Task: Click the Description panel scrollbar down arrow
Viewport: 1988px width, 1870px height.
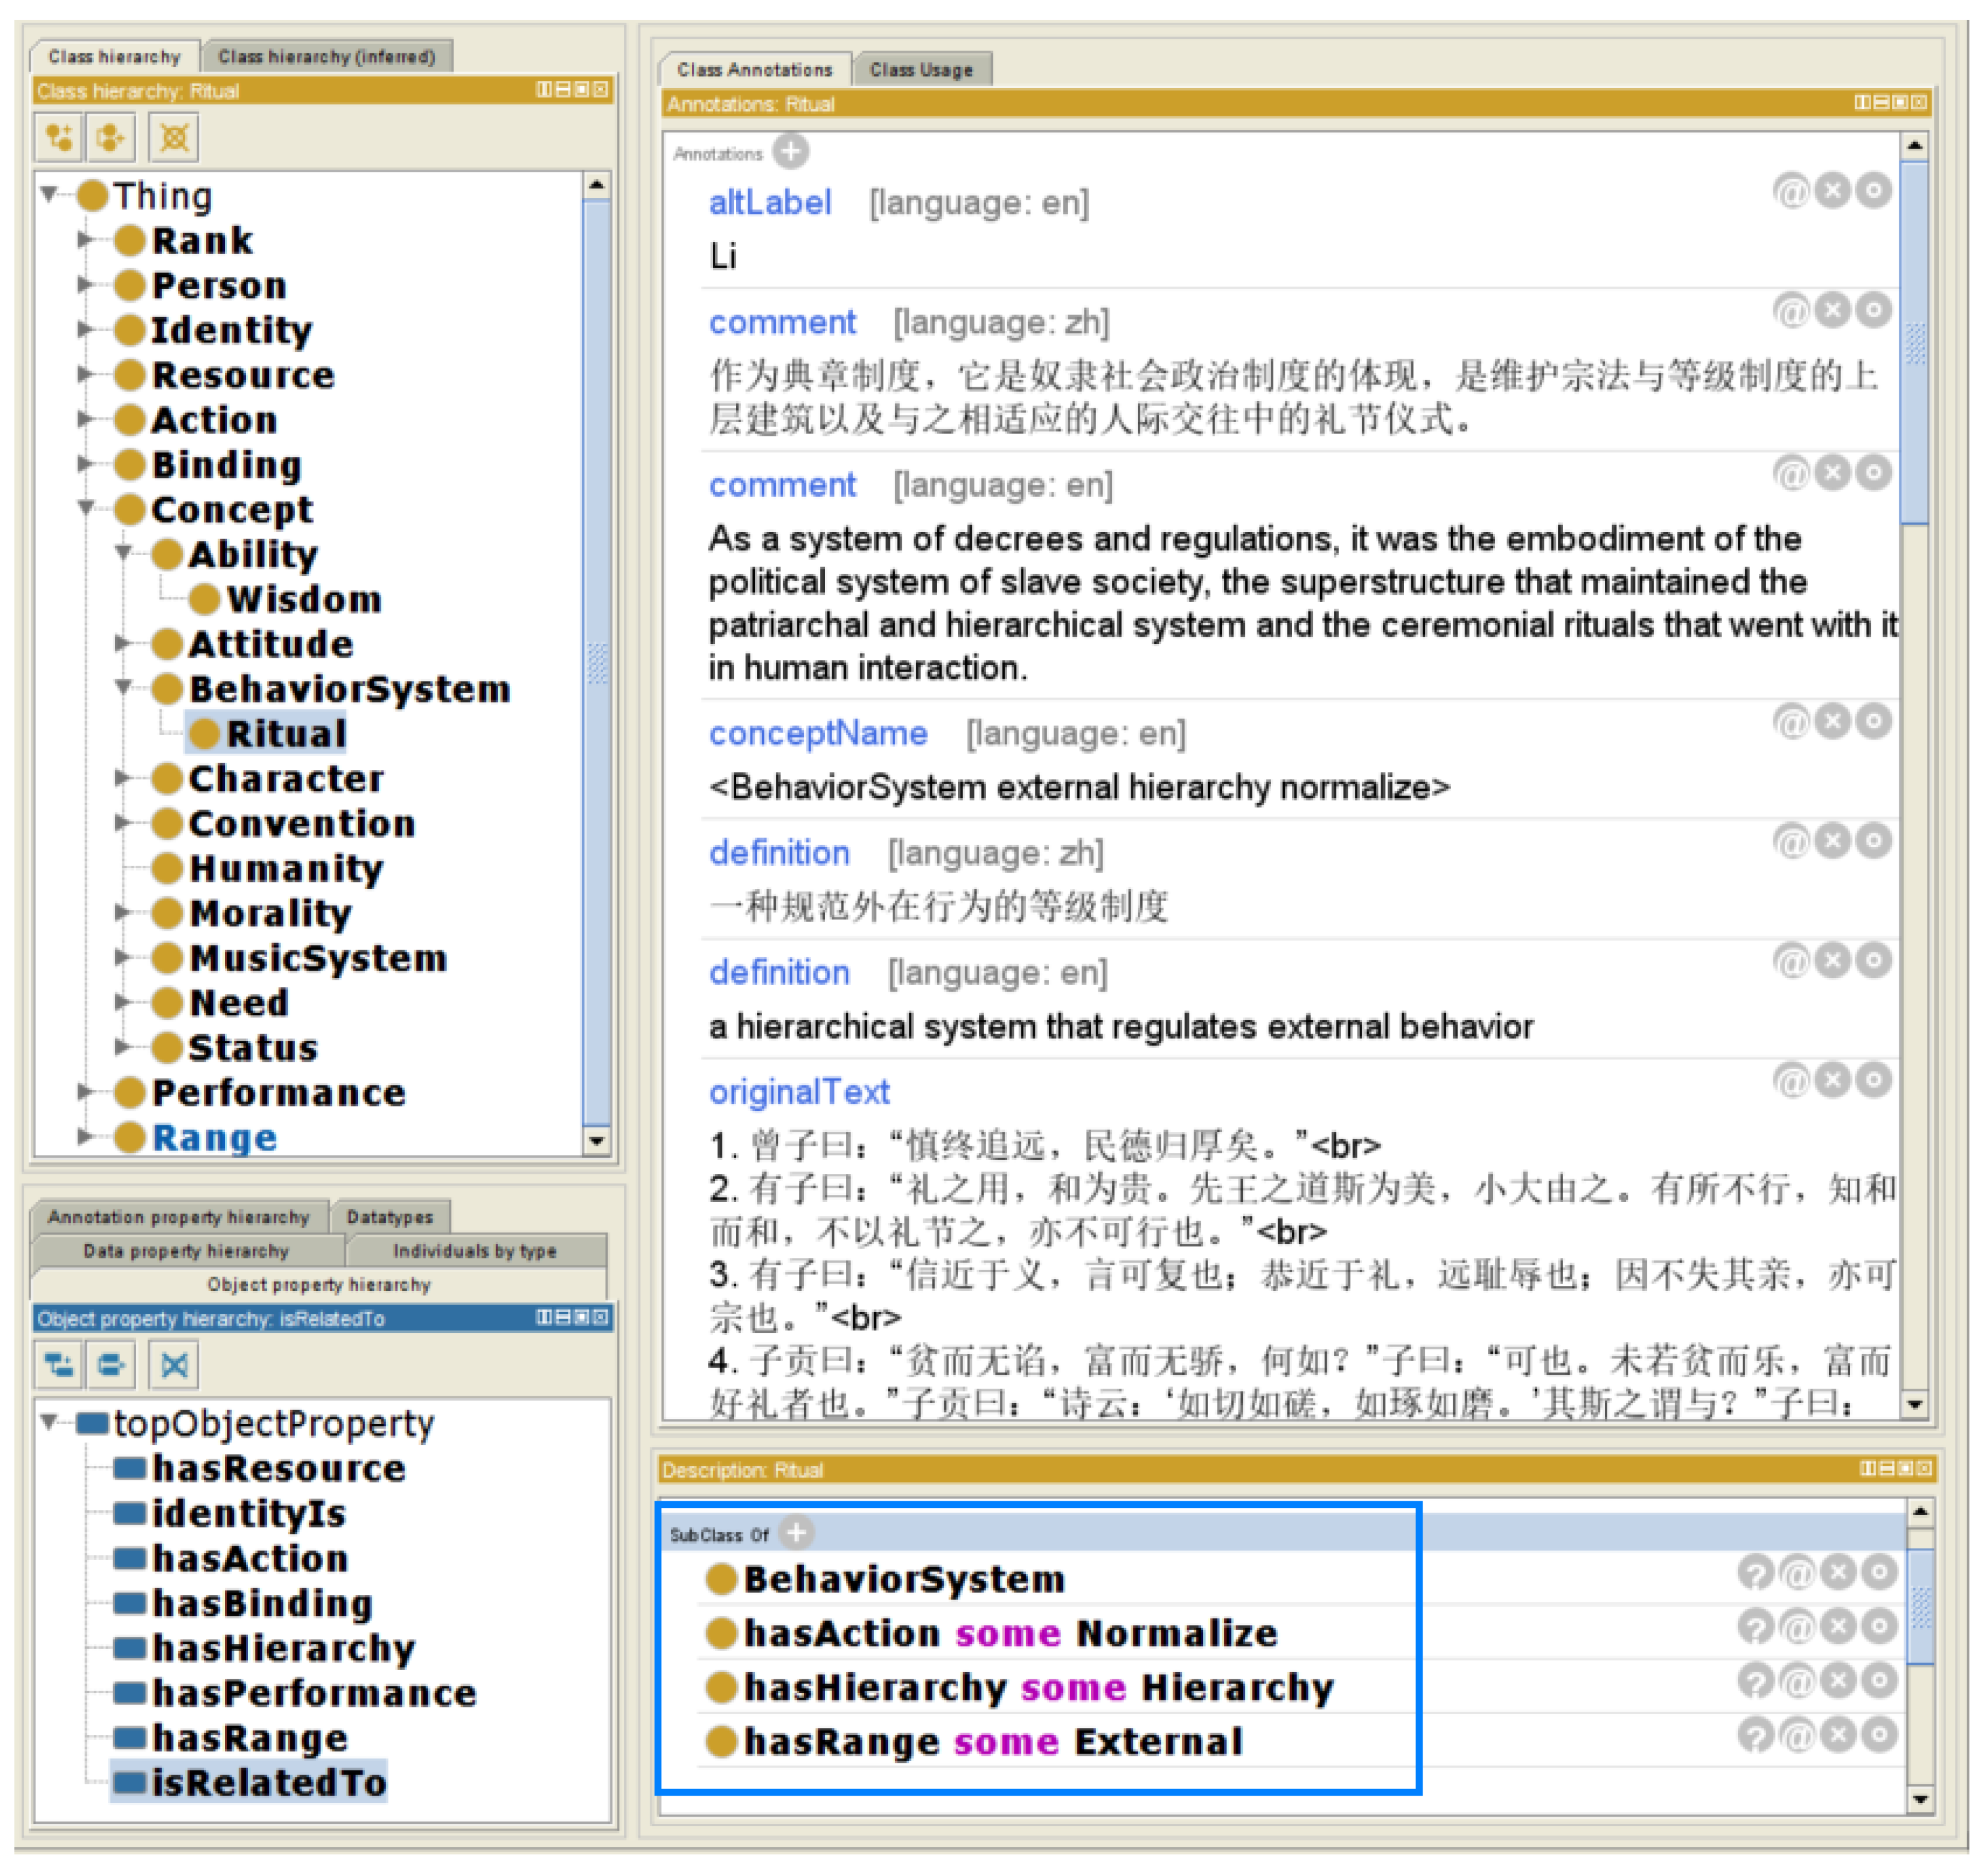Action: coord(1920,1800)
